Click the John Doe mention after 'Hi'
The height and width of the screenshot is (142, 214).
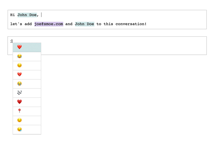click(27, 15)
